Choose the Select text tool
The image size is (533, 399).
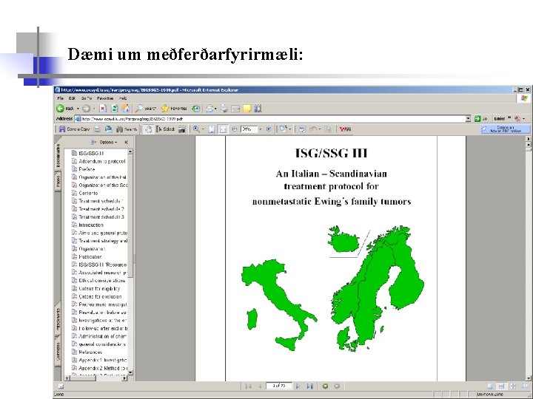(165, 129)
